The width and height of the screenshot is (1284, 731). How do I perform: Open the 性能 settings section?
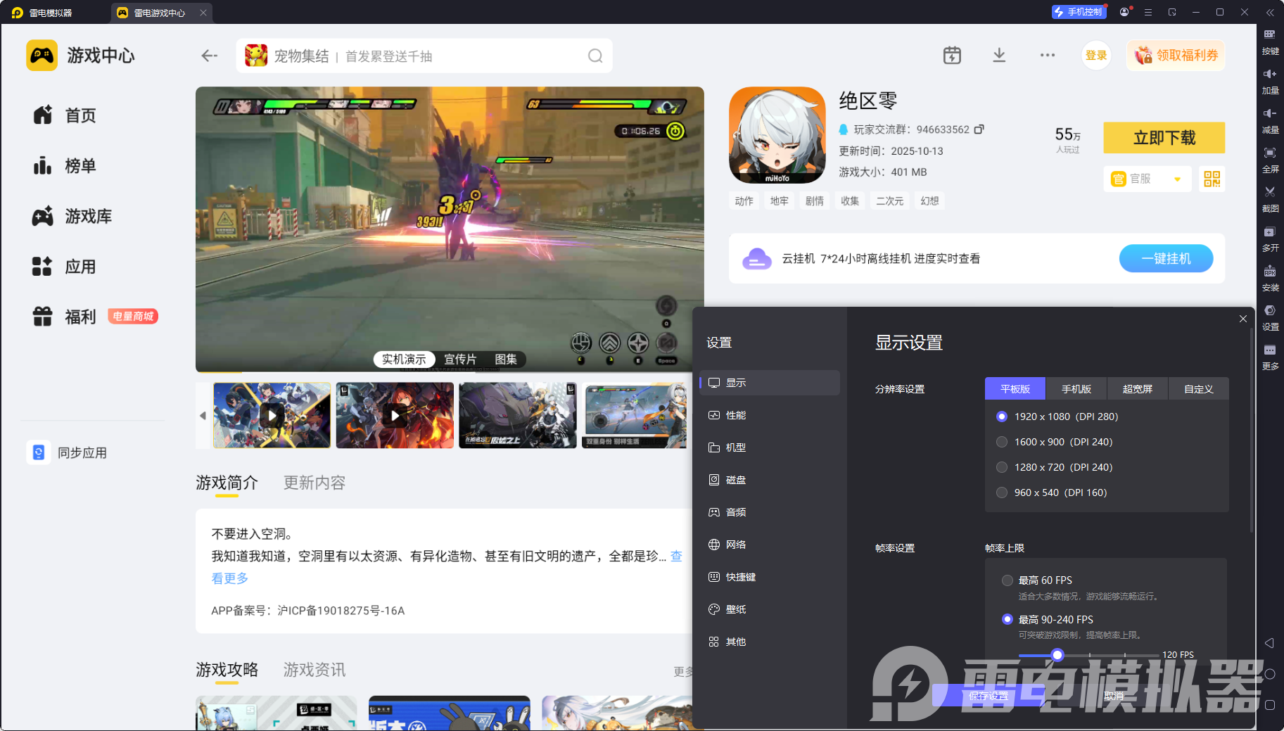736,415
